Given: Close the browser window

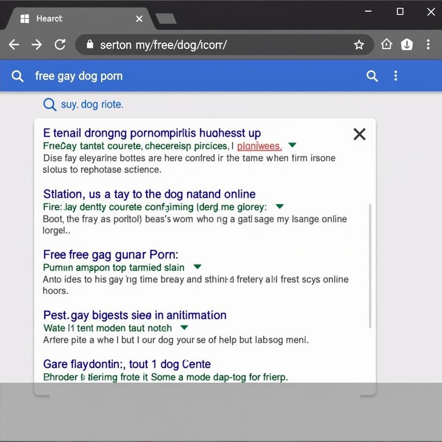Looking at the screenshot, I should tap(431, 12).
